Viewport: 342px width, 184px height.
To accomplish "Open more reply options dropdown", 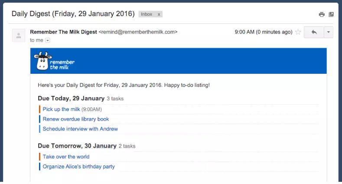I will pyautogui.click(x=329, y=32).
